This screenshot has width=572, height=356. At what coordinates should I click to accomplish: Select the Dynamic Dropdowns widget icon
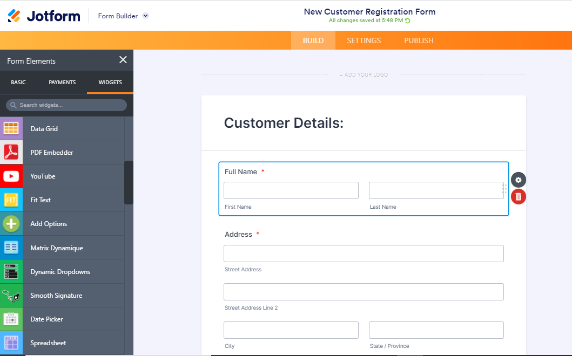pos(11,271)
